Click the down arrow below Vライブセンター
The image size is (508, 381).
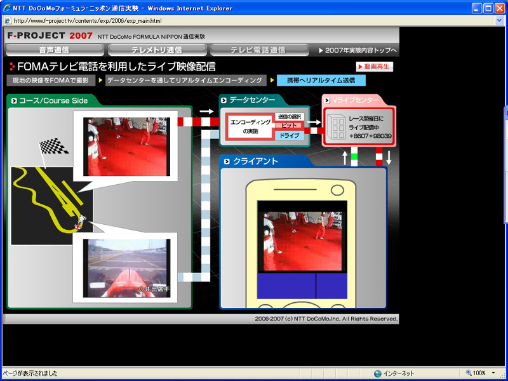(x=389, y=157)
